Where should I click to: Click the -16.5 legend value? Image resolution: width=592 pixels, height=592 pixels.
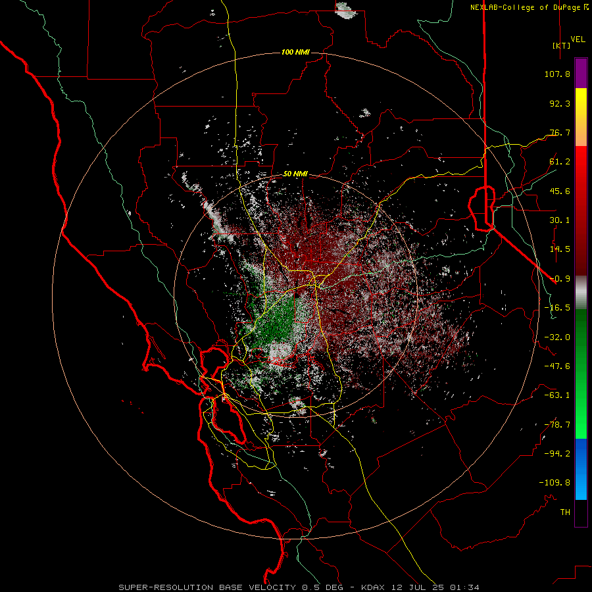coord(557,308)
